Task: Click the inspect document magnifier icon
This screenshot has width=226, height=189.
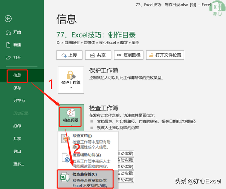Action: coord(66,138)
